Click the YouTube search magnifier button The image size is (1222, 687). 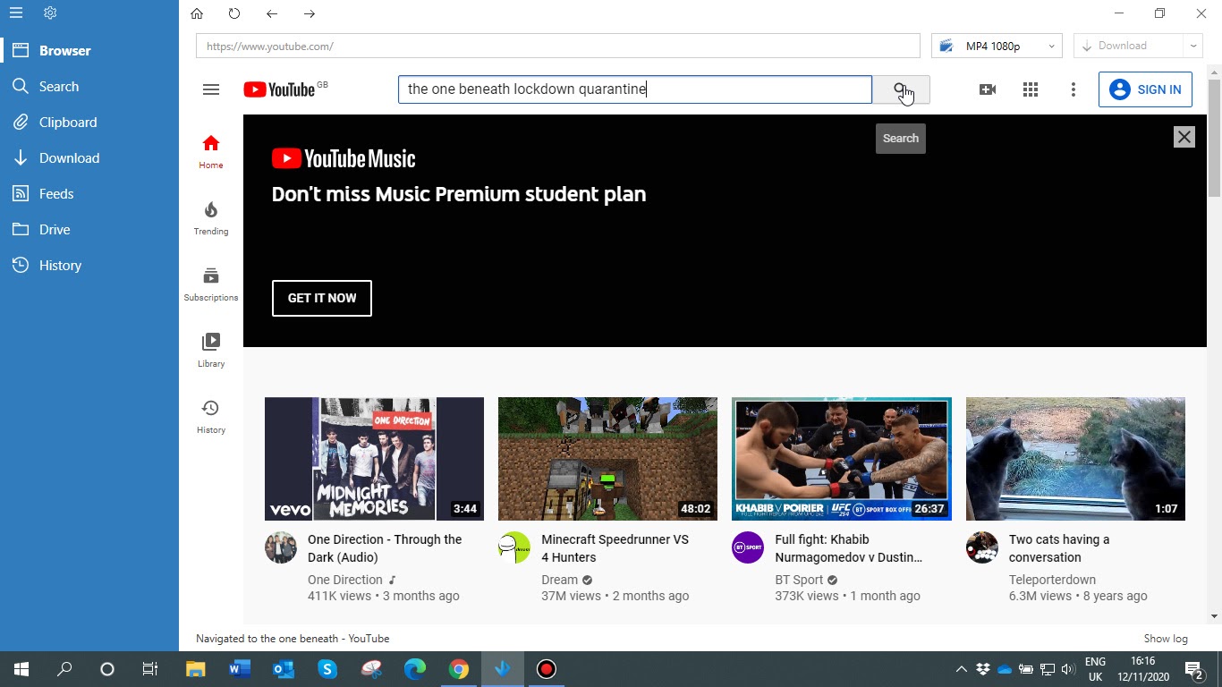pyautogui.click(x=901, y=89)
